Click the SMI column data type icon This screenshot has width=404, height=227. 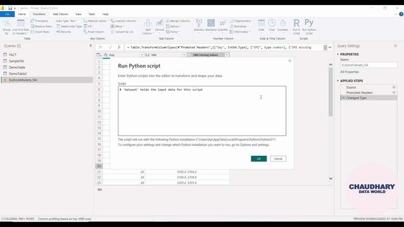click(x=147, y=55)
